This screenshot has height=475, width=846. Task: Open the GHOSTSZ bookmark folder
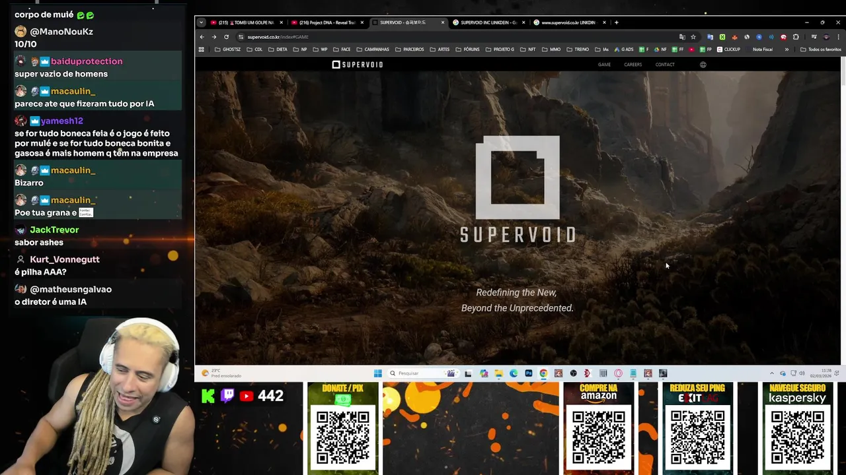click(x=227, y=49)
